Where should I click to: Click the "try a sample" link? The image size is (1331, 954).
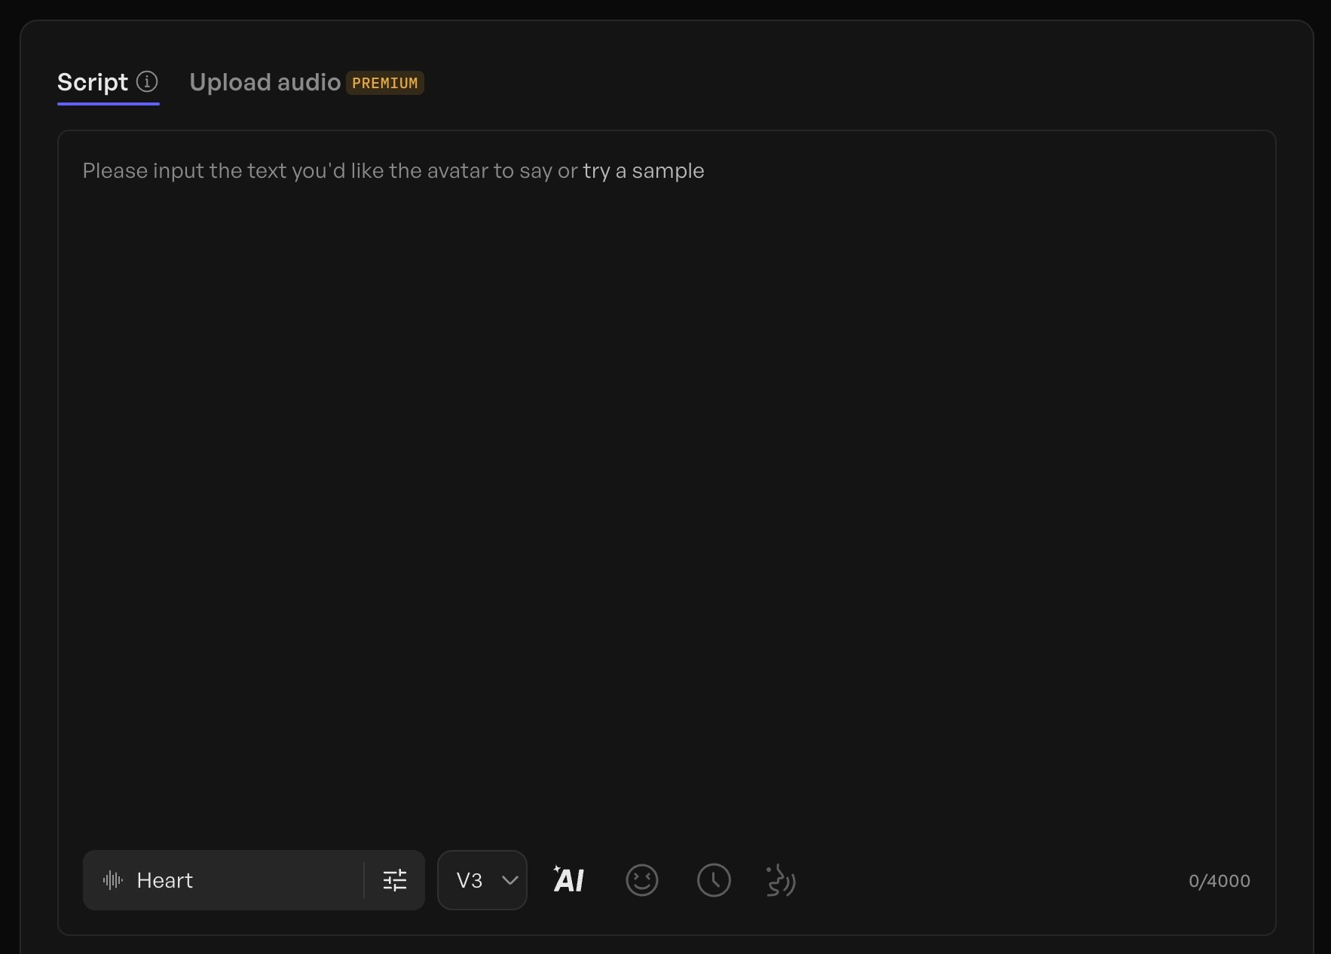pos(644,171)
